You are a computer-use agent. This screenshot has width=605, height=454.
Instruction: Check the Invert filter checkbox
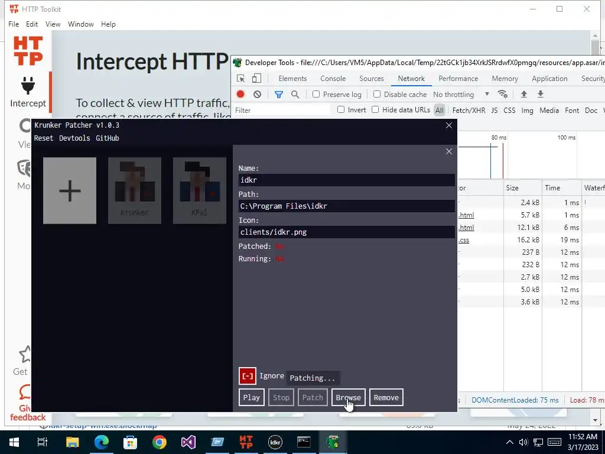(x=341, y=109)
